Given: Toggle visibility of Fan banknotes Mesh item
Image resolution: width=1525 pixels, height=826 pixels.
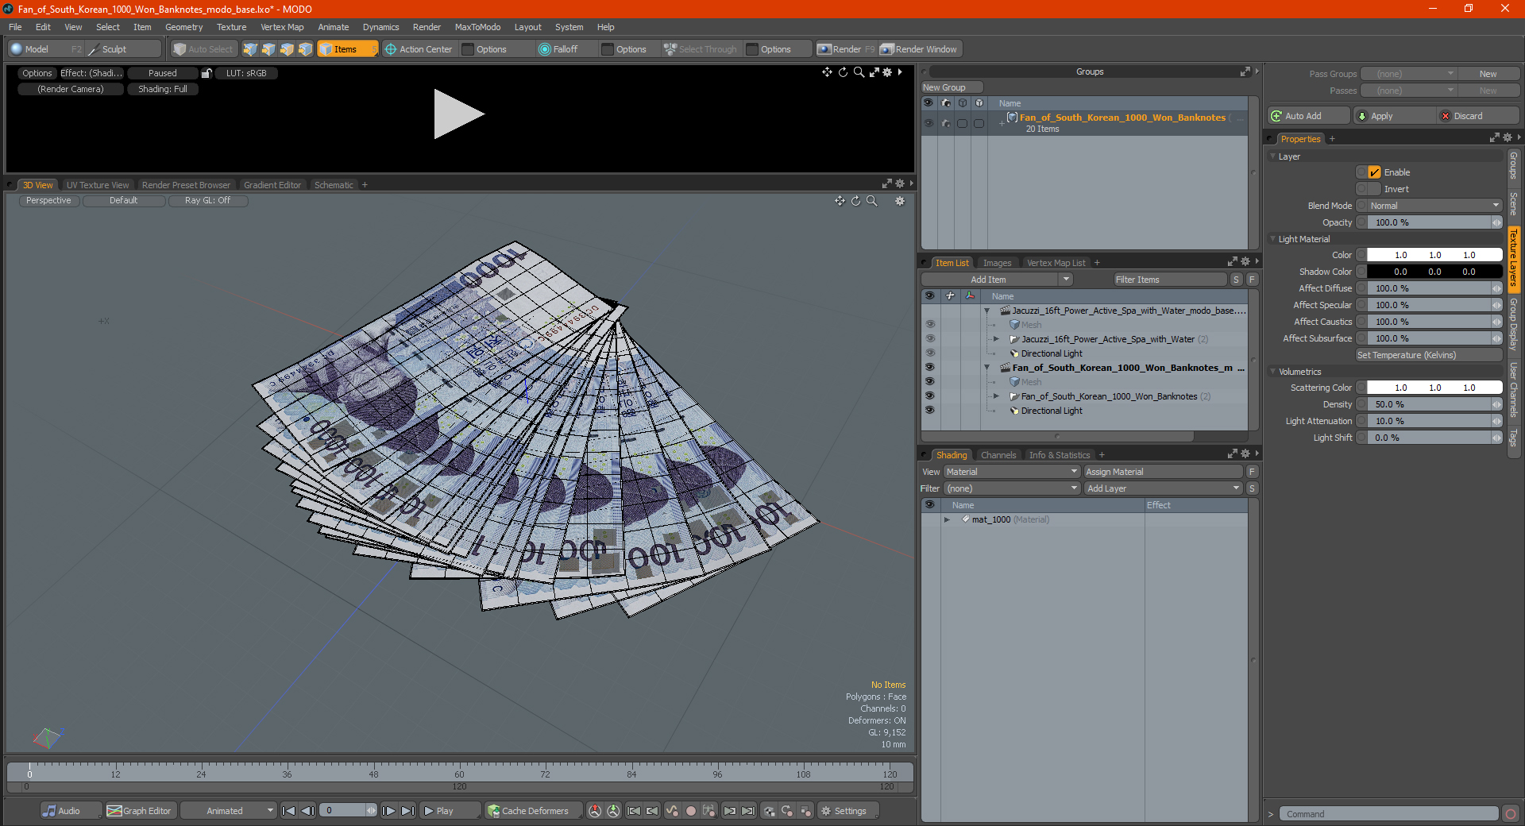Looking at the screenshot, I should [x=930, y=382].
